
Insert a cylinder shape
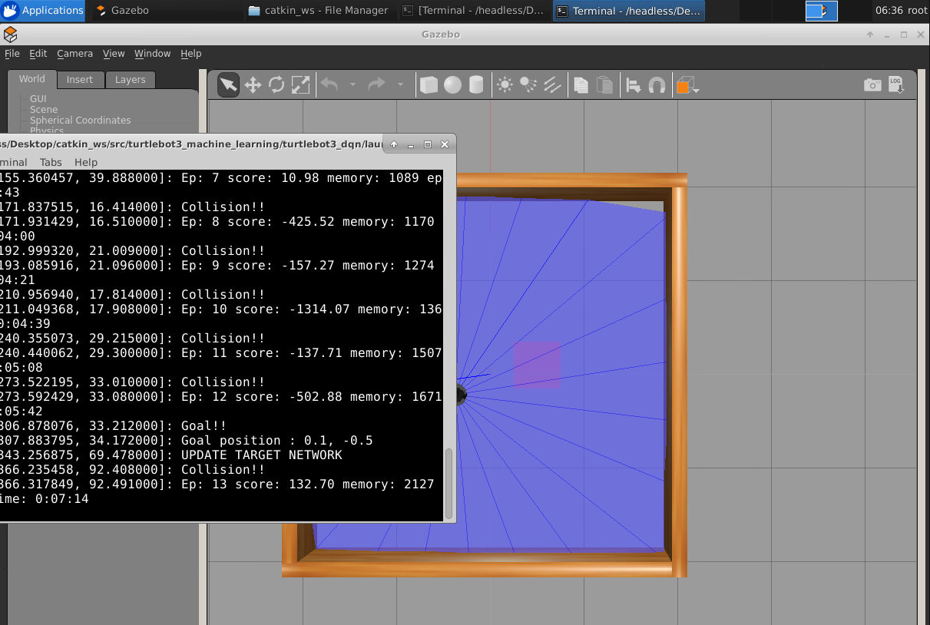(476, 85)
